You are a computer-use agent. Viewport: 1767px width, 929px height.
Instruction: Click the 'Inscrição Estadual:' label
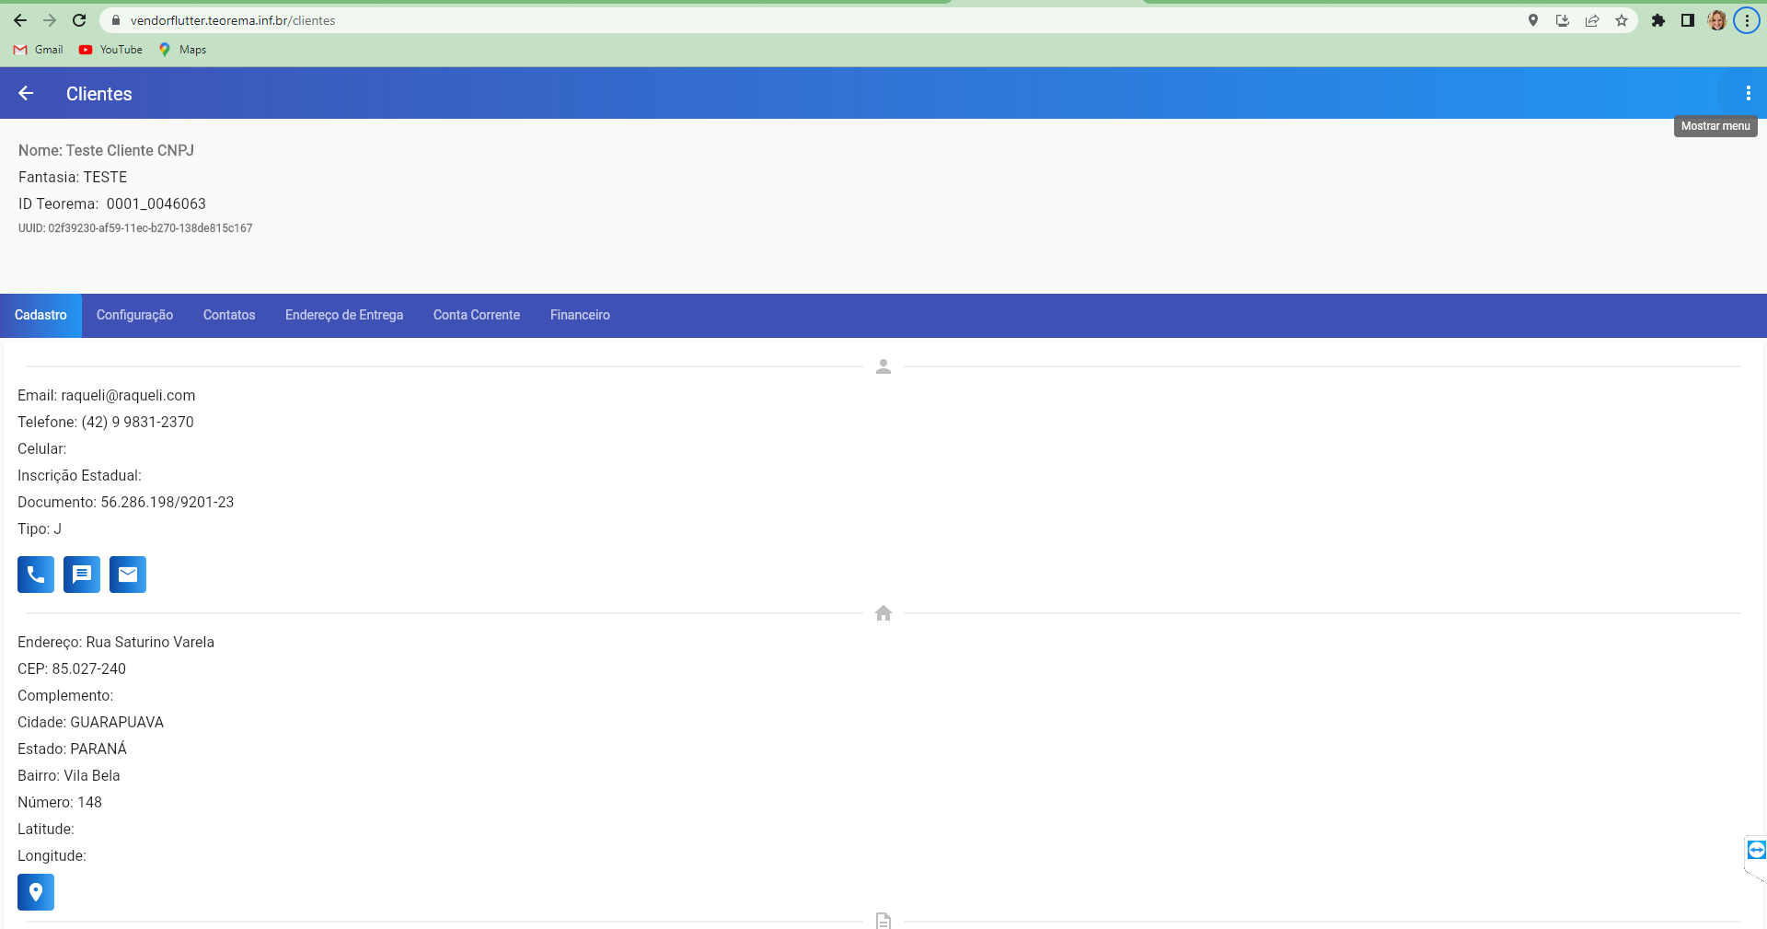(79, 475)
